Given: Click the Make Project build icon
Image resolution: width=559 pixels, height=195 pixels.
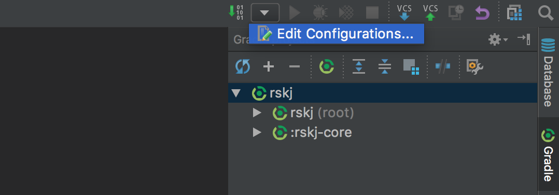Looking at the screenshot, I should tap(235, 12).
